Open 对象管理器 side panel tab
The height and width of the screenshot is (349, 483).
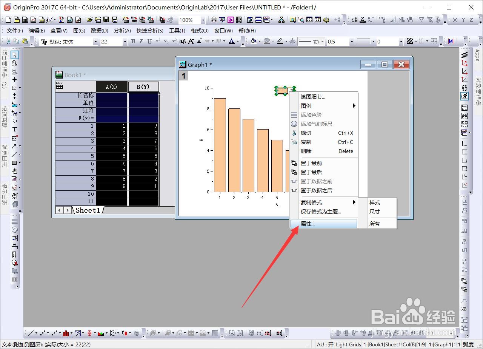pos(478,93)
